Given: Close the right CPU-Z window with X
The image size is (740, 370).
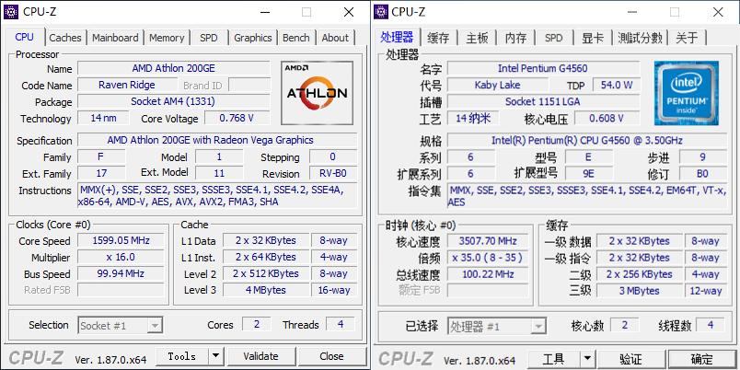Looking at the screenshot, I should (x=718, y=12).
